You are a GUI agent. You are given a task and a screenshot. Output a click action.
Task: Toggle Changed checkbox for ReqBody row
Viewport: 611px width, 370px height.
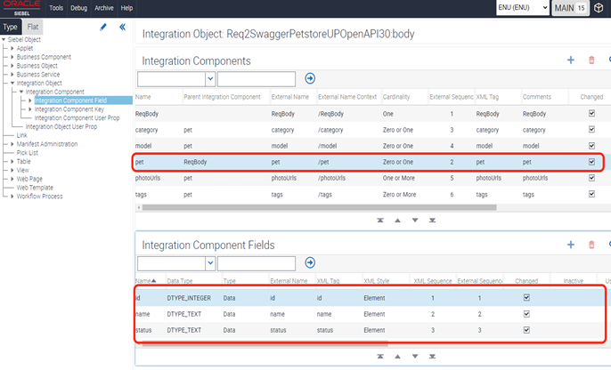[591, 113]
